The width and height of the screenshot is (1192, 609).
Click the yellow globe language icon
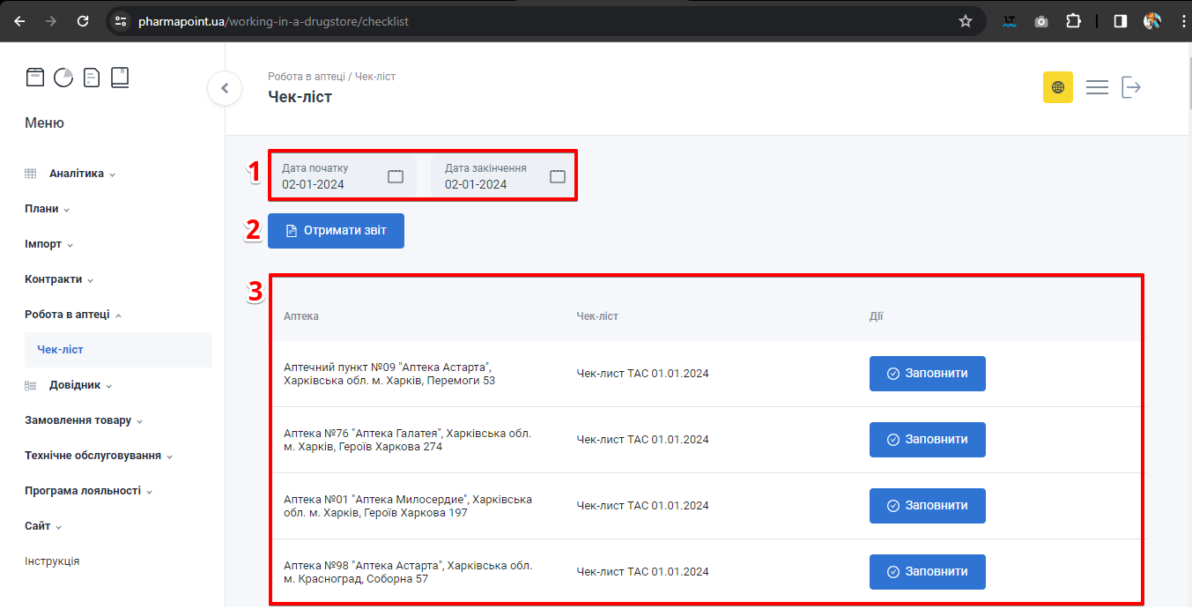1057,87
